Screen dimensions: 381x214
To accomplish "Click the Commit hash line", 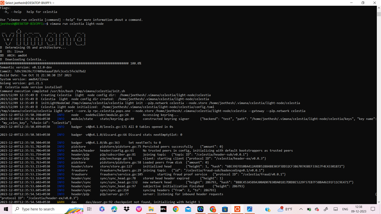I will point(43,71).
